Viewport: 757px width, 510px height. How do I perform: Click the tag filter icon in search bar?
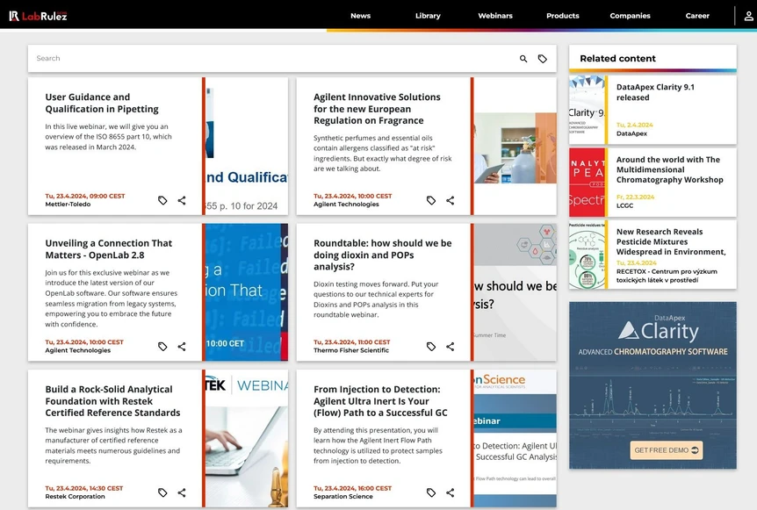click(x=543, y=59)
